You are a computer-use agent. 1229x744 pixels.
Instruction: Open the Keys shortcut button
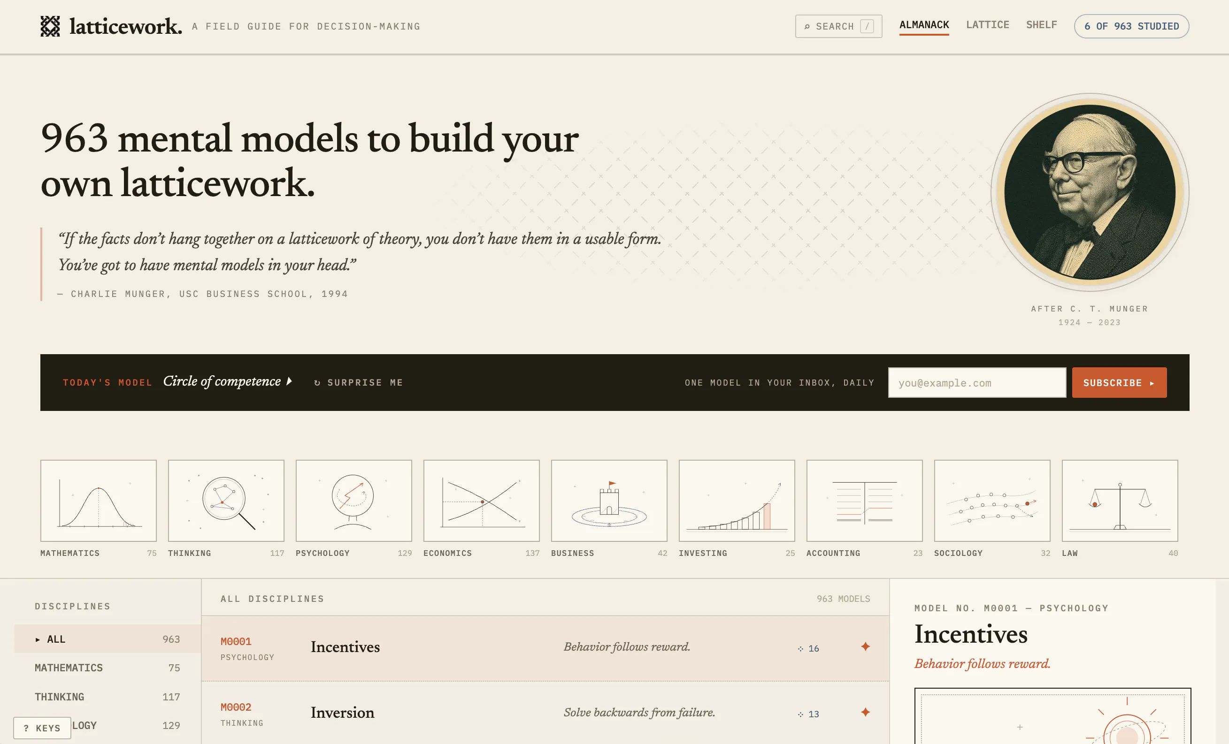coord(42,728)
